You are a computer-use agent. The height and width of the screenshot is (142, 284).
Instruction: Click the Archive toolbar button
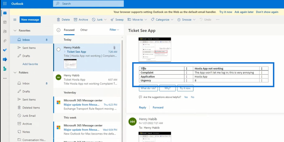(x=81, y=20)
